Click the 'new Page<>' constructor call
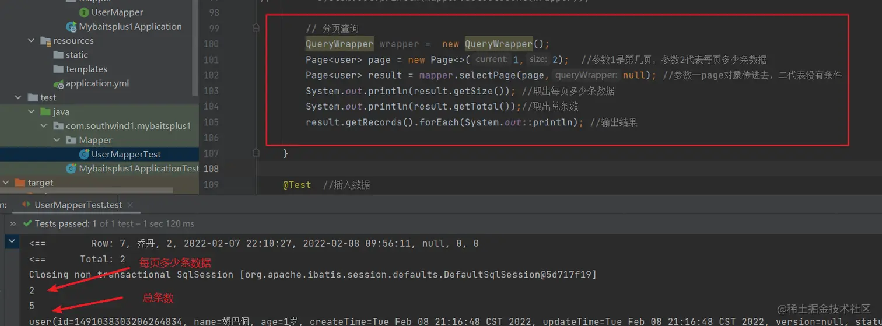The width and height of the screenshot is (882, 326). [439, 59]
